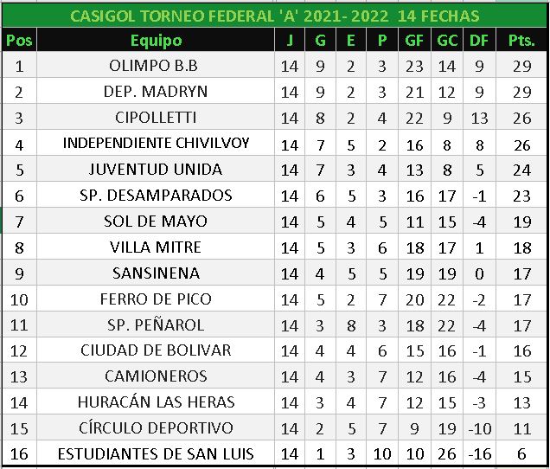Select the FERRO DE PICO cell

click(x=156, y=299)
